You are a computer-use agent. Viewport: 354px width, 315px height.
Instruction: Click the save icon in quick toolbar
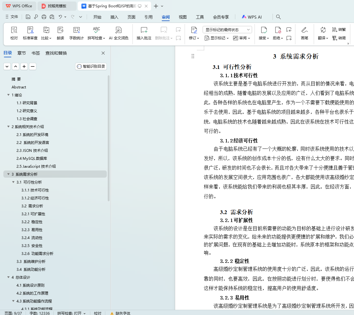click(28, 17)
